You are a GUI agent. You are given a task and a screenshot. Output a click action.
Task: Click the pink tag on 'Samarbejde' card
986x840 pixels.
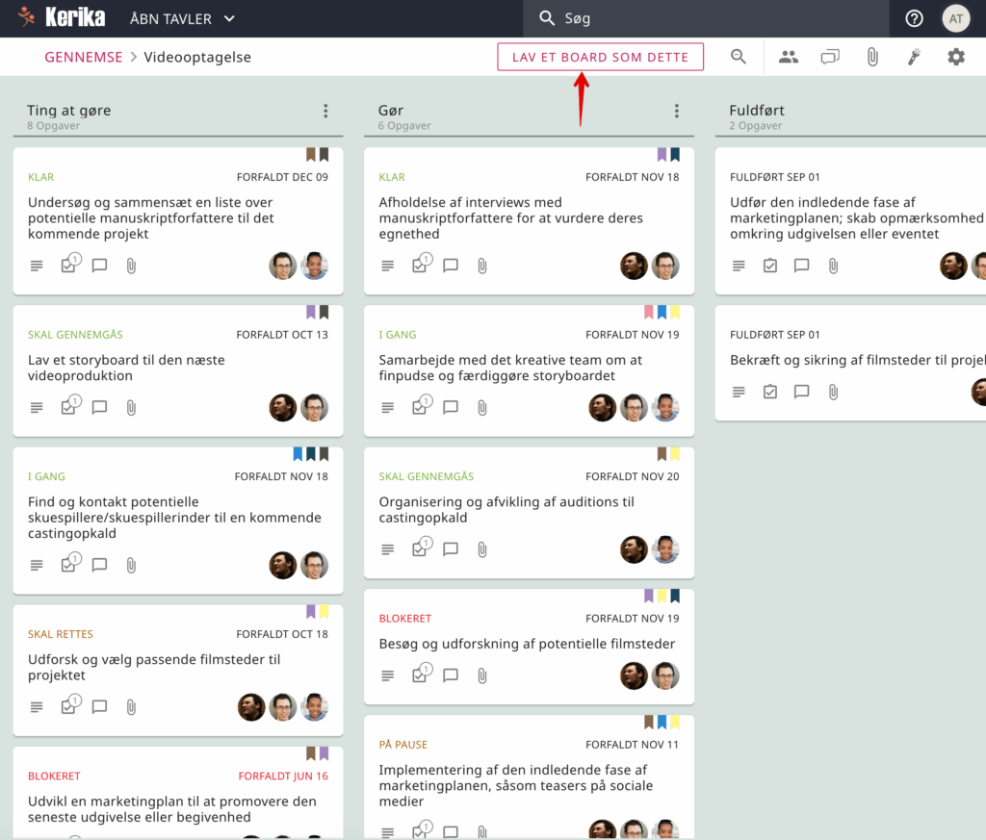point(649,312)
